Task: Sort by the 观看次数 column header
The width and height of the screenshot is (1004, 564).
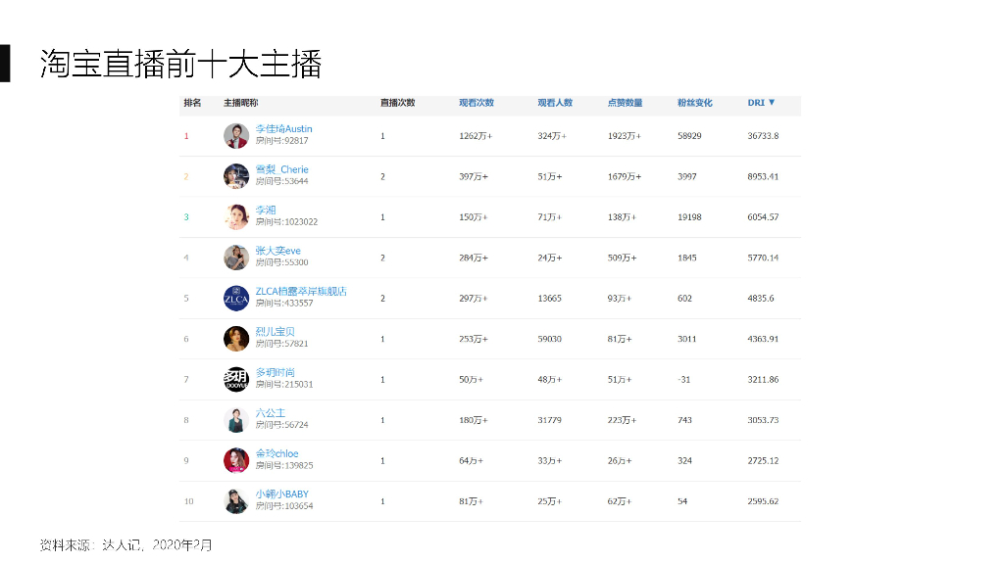Action: [x=477, y=103]
